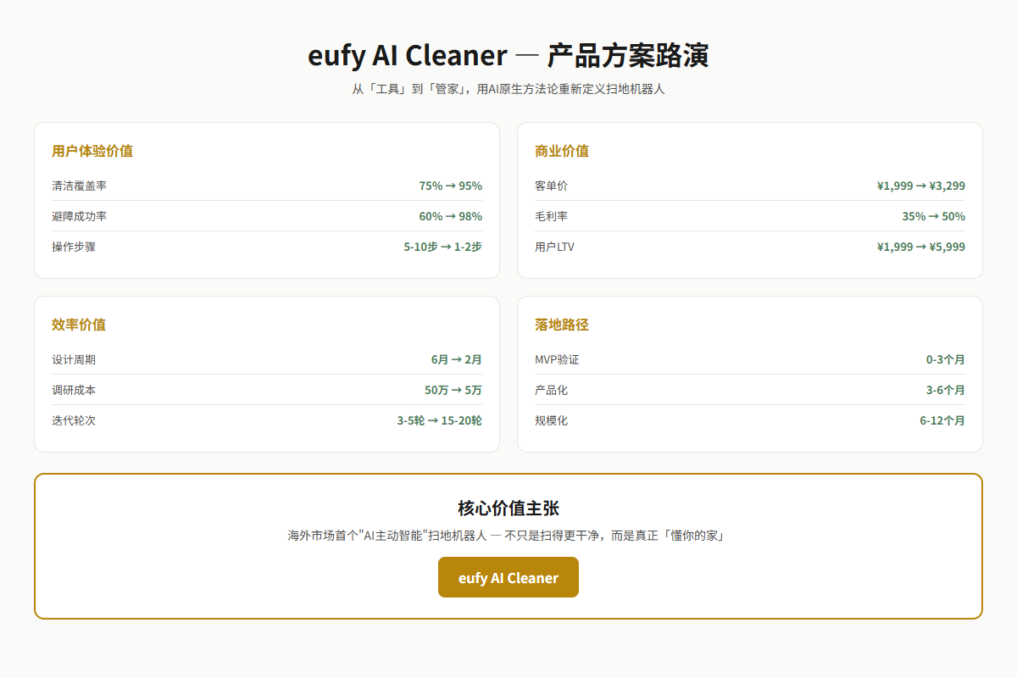Click the 用户LTV row label
1017x678 pixels.
point(554,247)
